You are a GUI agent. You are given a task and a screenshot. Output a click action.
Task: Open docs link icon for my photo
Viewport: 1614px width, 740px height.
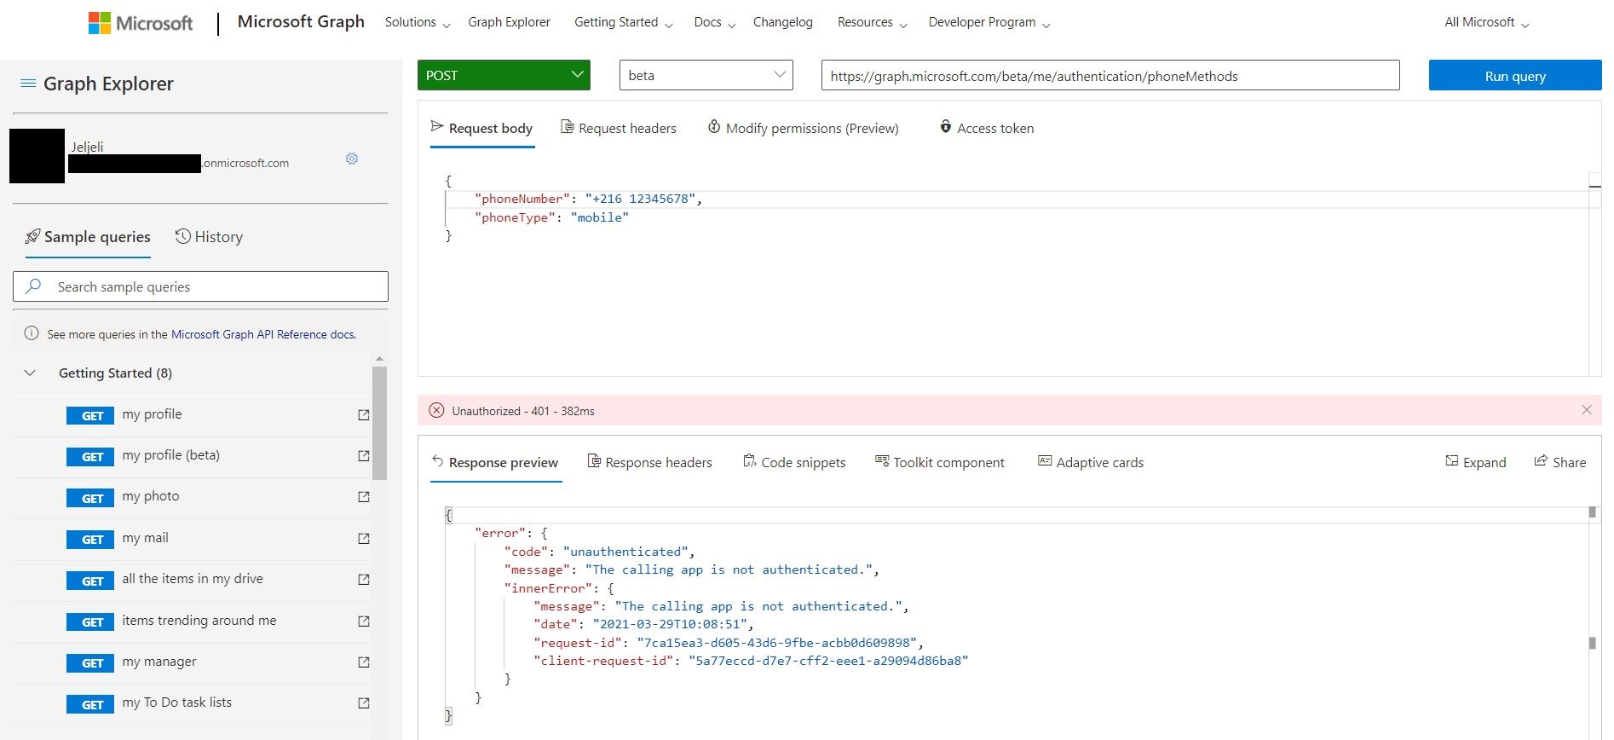click(364, 496)
